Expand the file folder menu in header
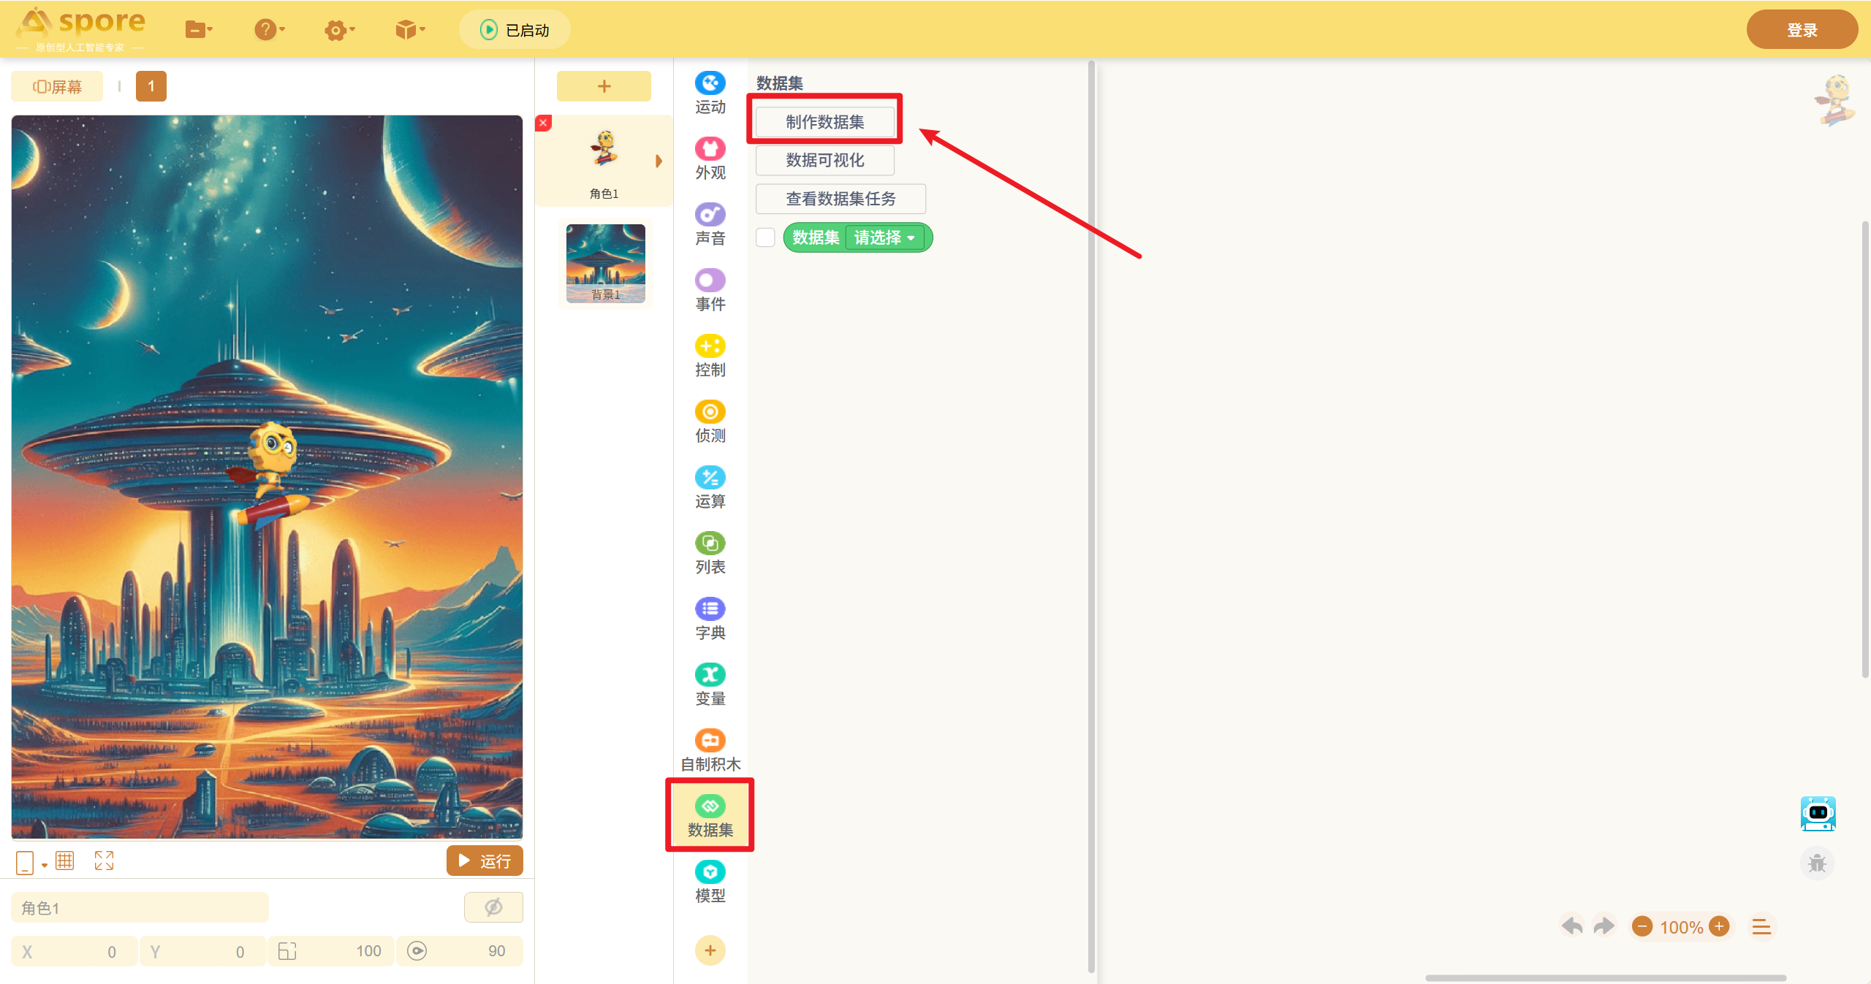Screen dimensions: 1871x984 (198, 30)
